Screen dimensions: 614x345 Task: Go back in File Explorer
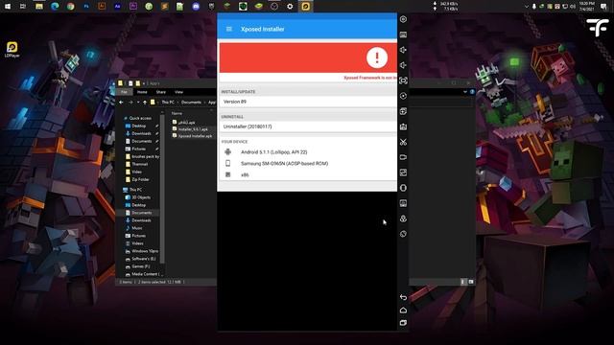(x=122, y=103)
